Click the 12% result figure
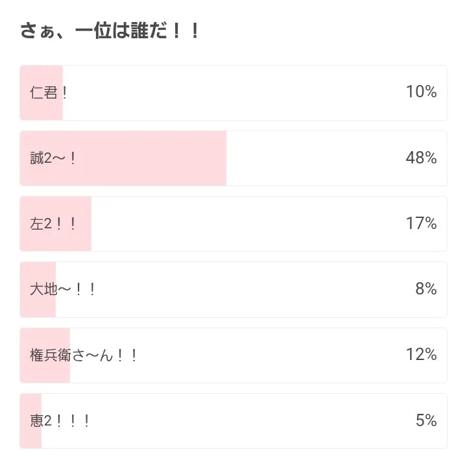 pos(421,355)
